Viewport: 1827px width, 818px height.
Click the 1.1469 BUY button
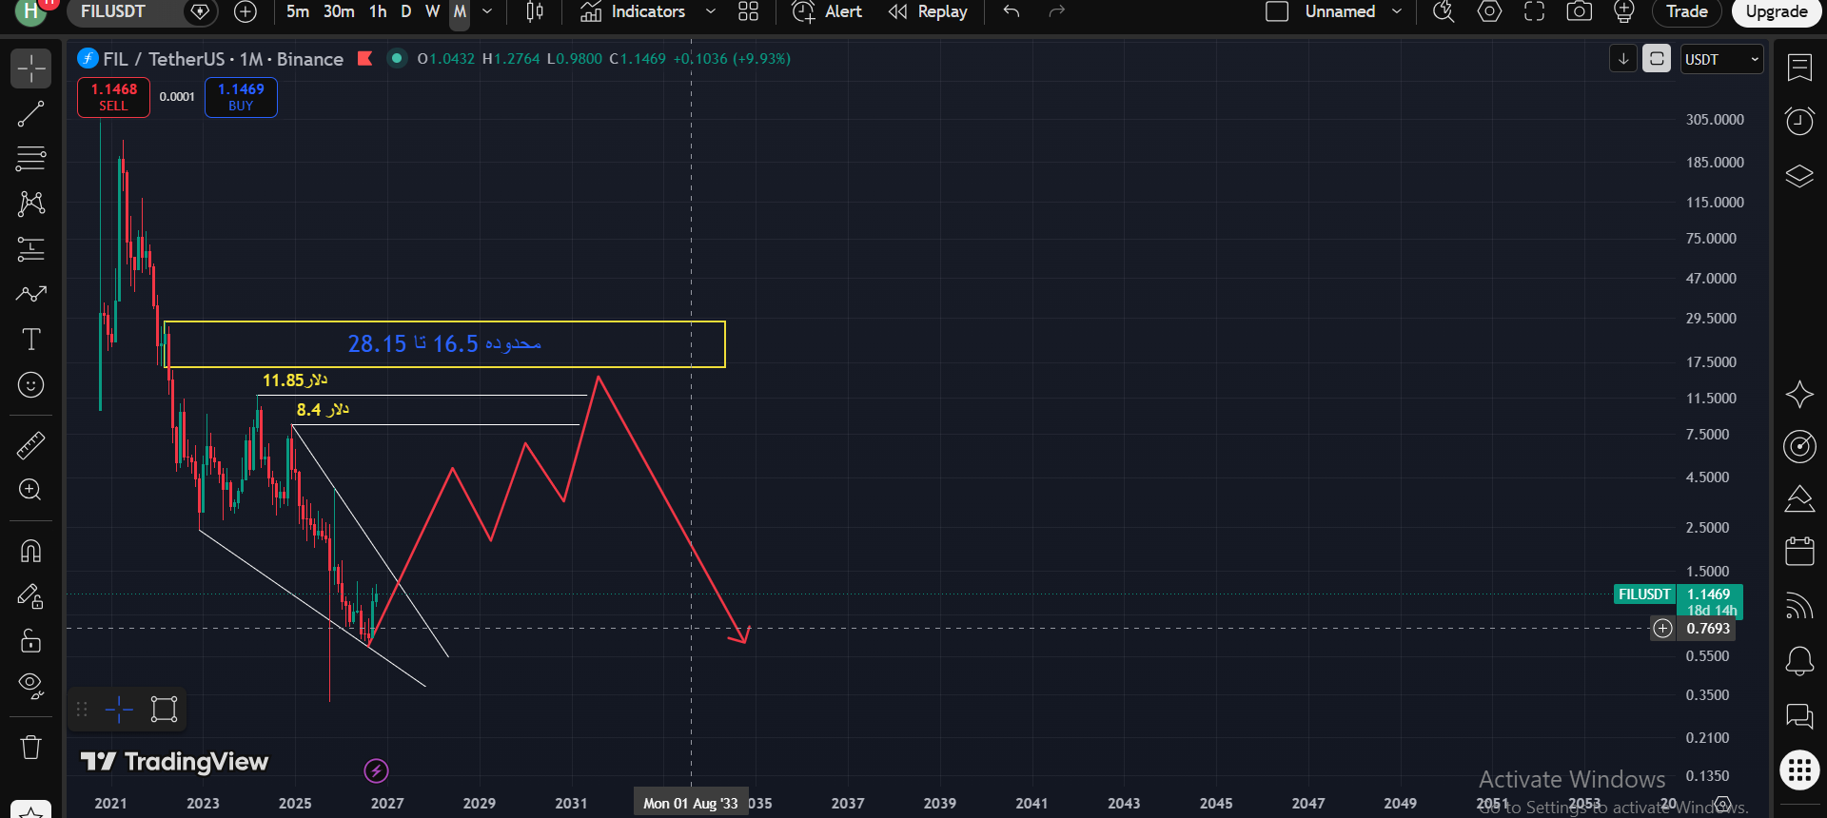(241, 97)
